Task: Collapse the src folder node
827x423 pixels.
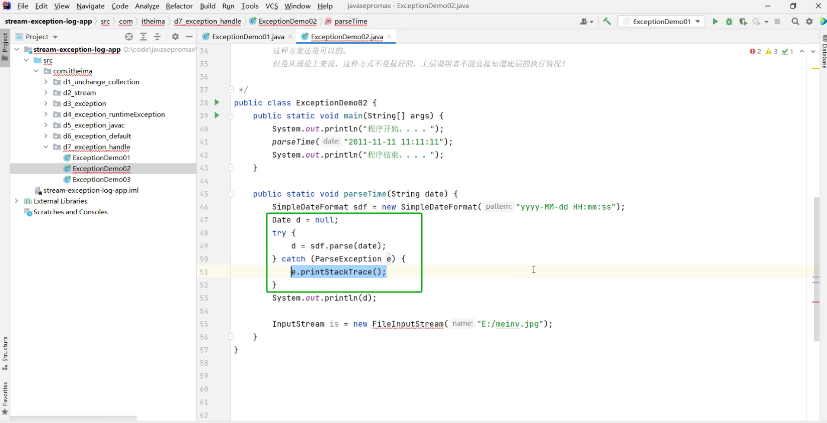Action: point(26,60)
